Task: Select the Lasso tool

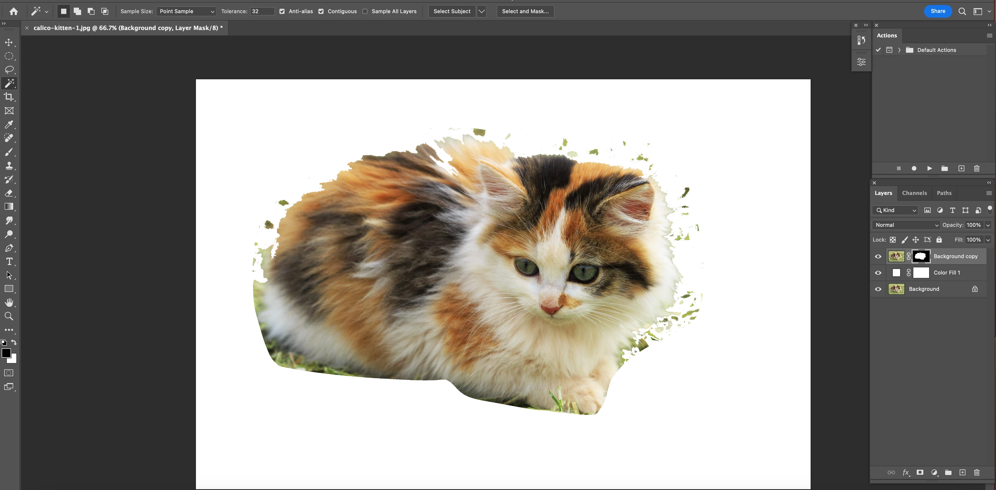Action: tap(9, 70)
